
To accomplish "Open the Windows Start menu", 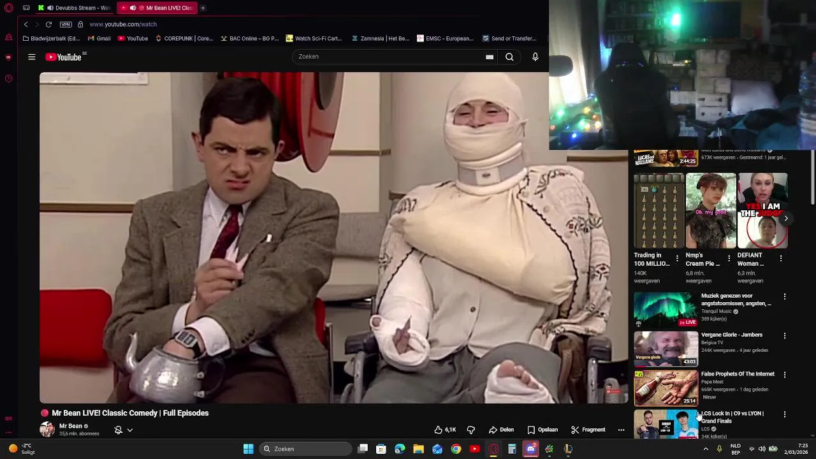I will [248, 449].
